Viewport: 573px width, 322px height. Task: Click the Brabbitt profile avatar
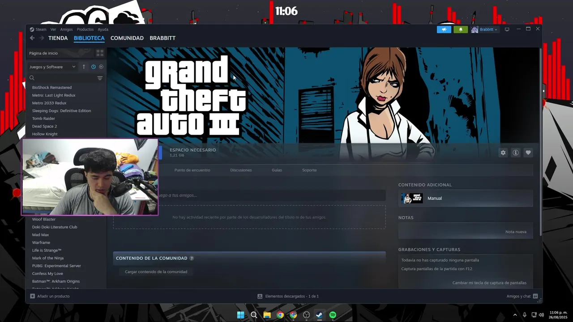pyautogui.click(x=475, y=30)
